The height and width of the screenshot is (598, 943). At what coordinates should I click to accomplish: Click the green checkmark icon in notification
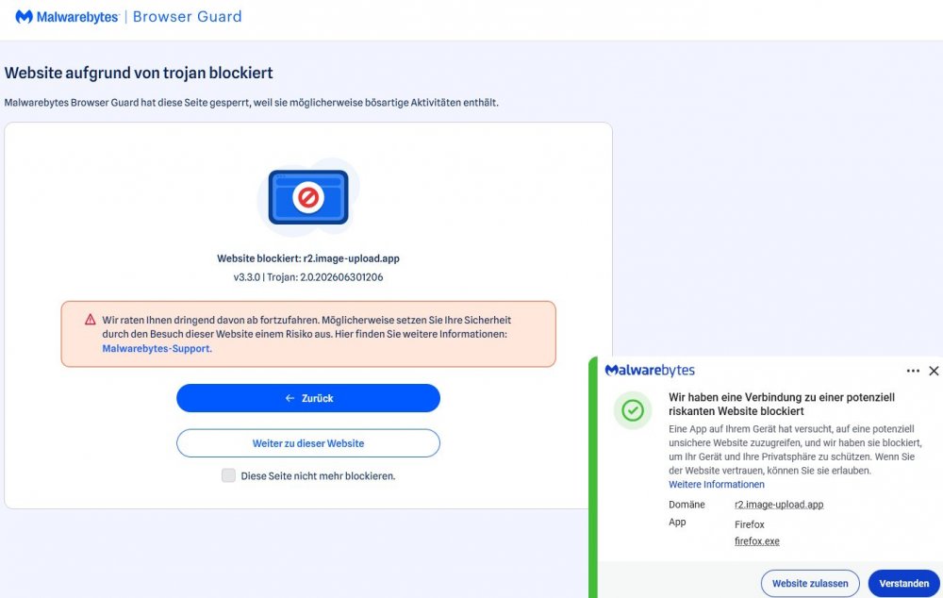click(633, 410)
